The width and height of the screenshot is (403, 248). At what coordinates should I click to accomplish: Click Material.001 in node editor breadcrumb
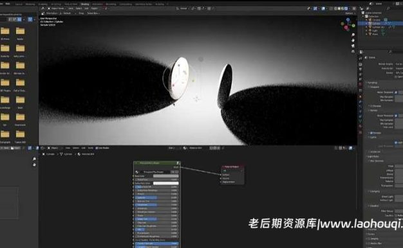click(88, 154)
